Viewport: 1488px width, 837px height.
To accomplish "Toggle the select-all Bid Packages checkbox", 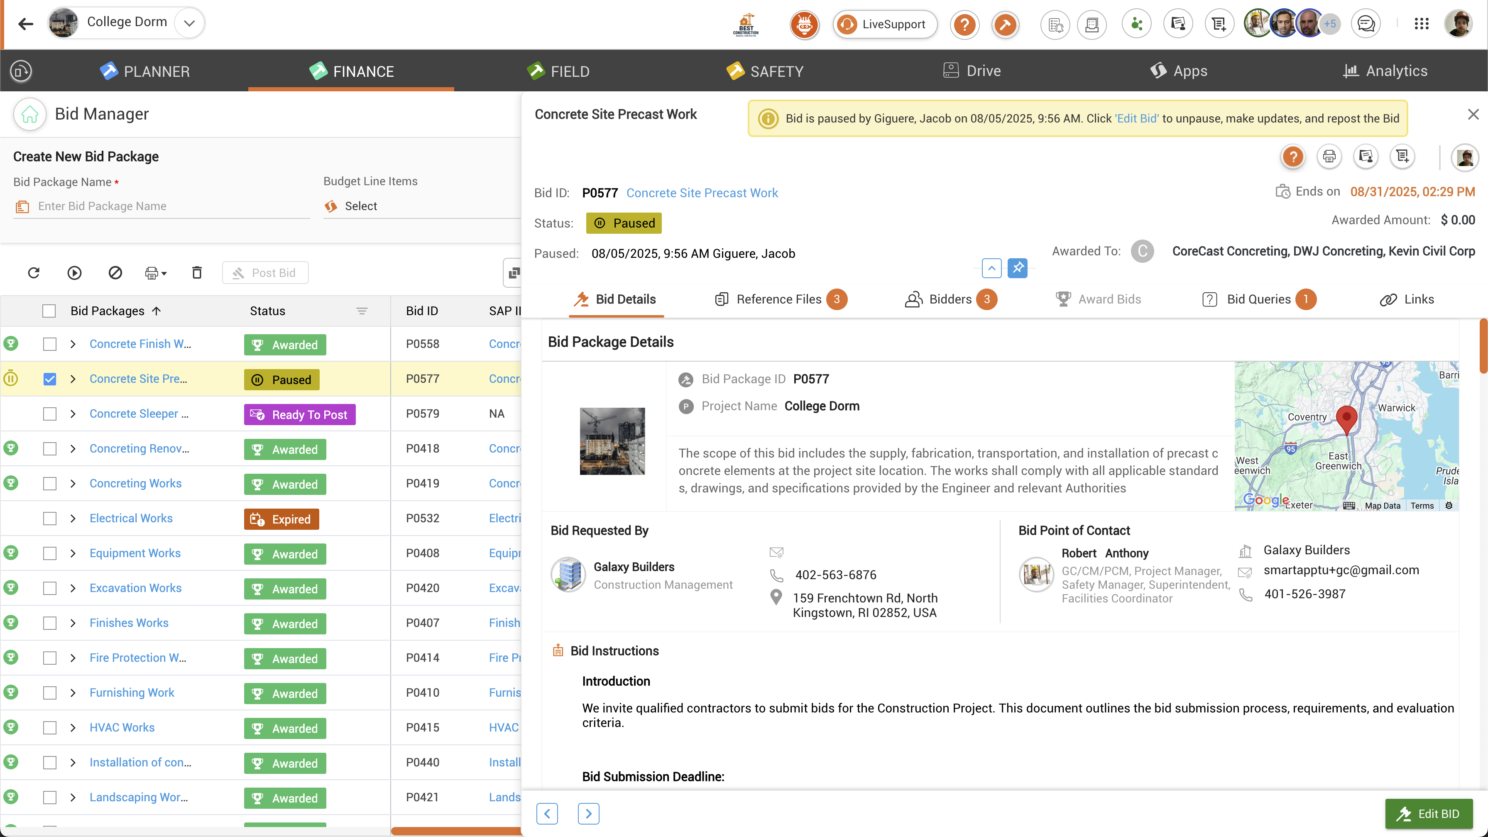I will 49,311.
